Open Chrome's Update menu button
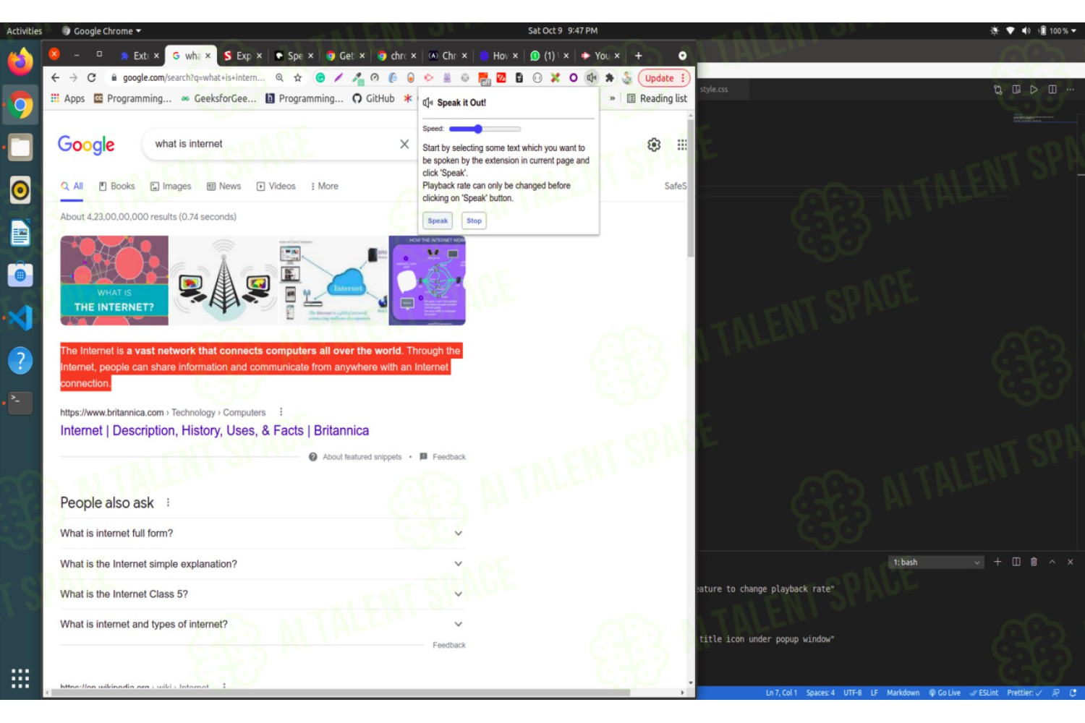 point(664,78)
